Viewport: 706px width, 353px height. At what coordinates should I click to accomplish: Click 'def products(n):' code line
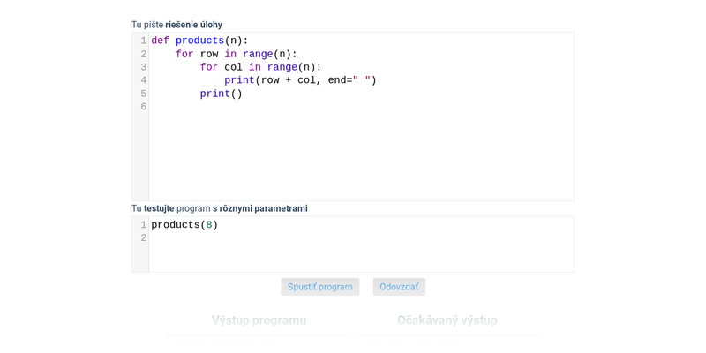pos(199,41)
